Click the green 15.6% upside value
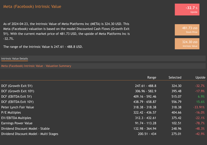This screenshot has width=207, height=145. pos(201,102)
